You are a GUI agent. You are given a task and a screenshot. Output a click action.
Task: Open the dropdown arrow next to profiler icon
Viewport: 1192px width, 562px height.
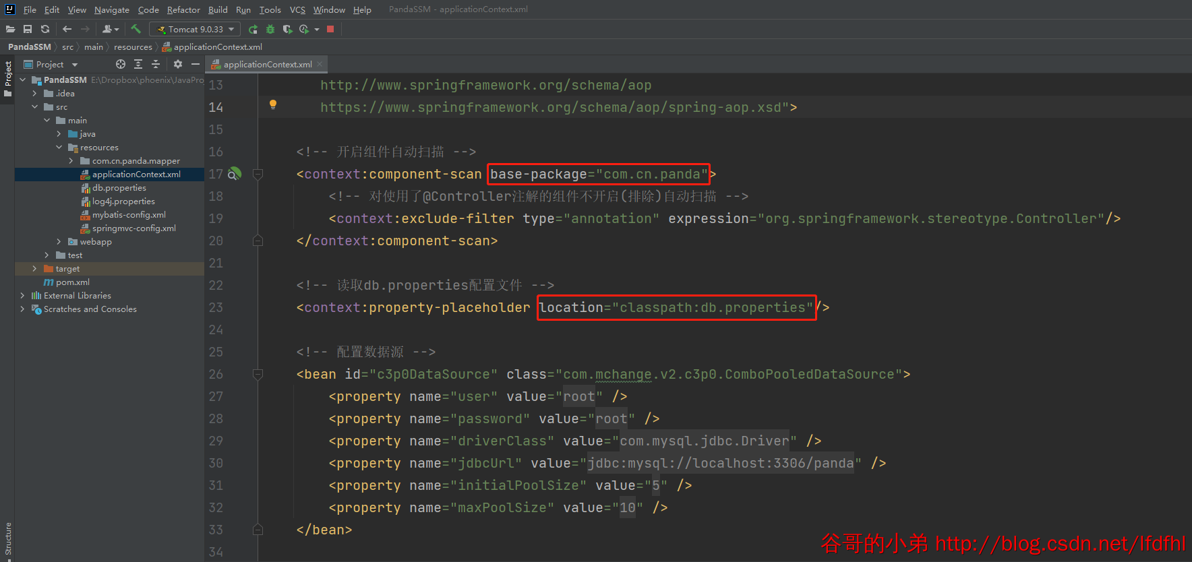317,30
